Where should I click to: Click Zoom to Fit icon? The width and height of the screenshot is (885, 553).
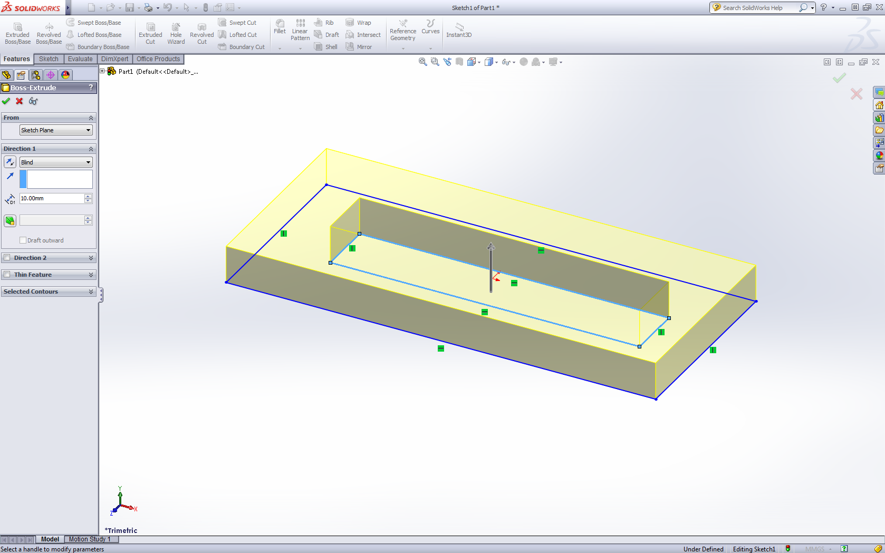point(422,62)
